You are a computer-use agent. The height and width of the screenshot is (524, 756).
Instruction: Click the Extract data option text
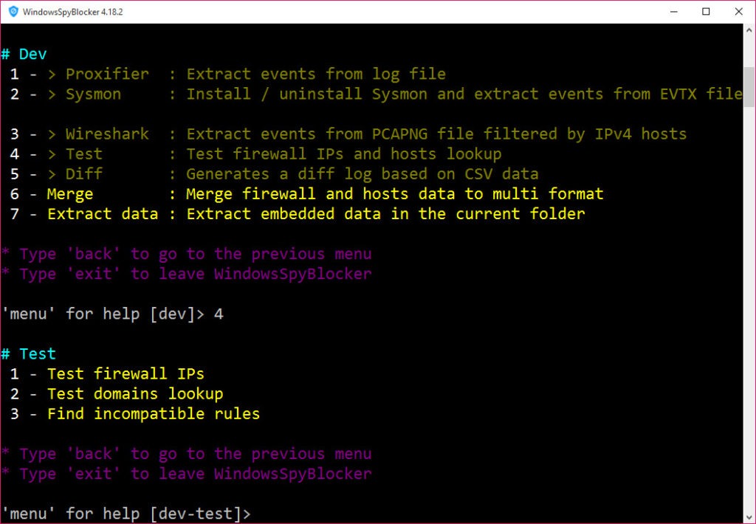pos(103,213)
